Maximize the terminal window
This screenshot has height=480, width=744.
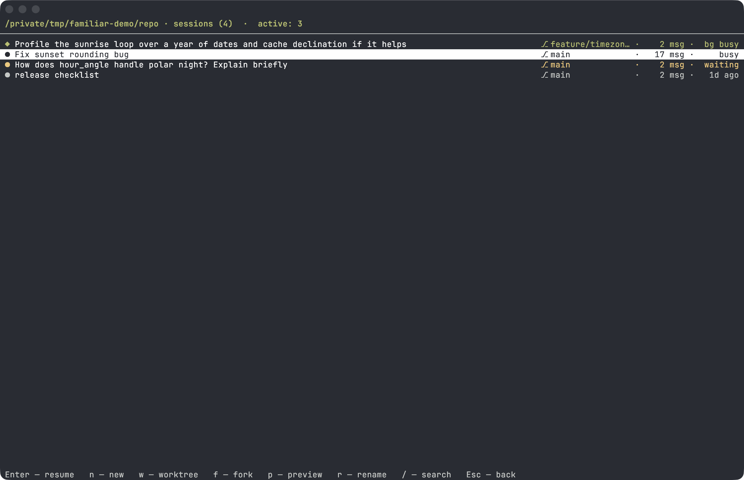pyautogui.click(x=36, y=9)
